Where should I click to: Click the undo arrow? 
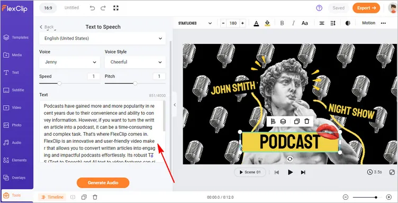tap(93, 8)
